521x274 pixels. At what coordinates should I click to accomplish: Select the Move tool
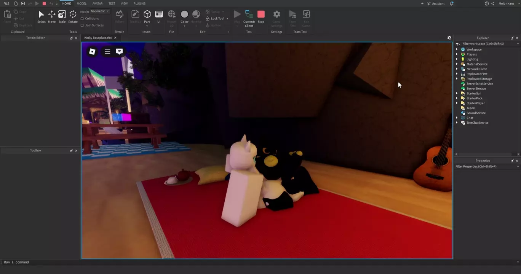pos(51,16)
